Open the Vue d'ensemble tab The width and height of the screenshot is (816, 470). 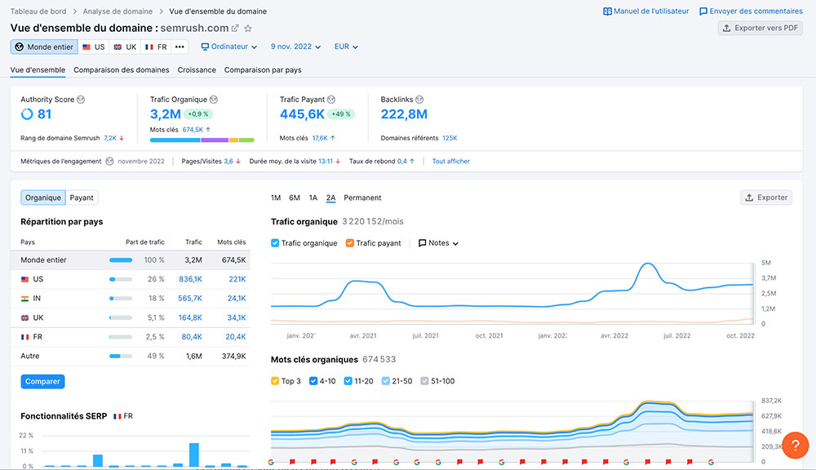point(38,70)
